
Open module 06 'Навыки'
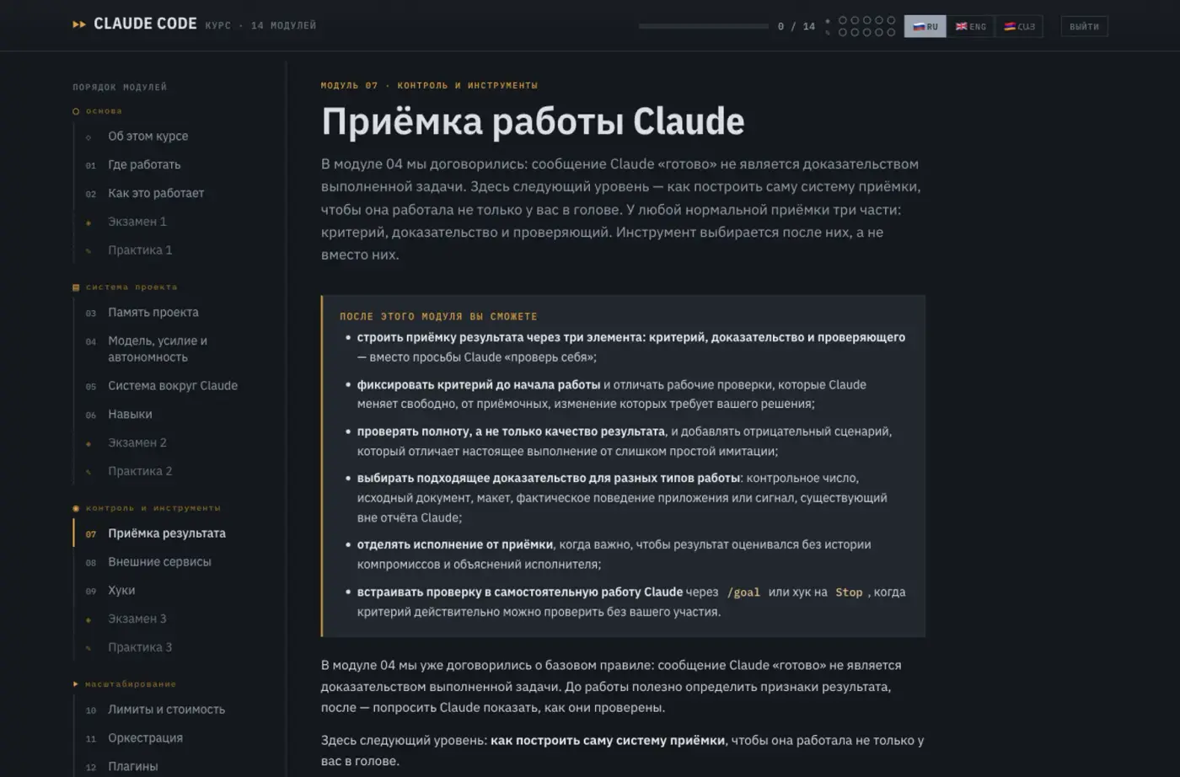[130, 414]
